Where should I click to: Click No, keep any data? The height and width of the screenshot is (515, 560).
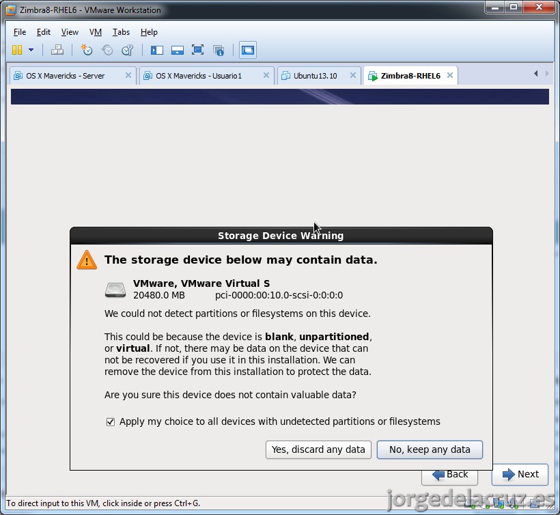point(430,449)
